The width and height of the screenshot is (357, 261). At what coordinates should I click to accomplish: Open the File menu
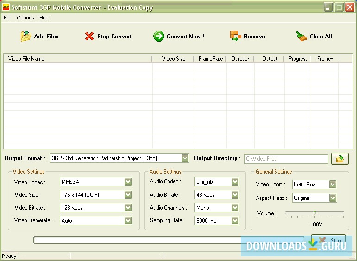(7, 18)
